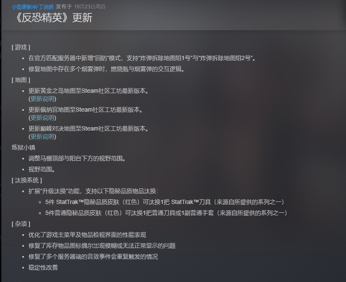Open 更新说明 link under 黄金之岛 map
Screen dimensions: 346x282
(42, 99)
